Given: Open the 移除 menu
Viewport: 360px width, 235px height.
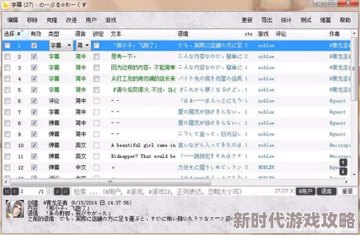Looking at the screenshot, I should pos(32,20).
